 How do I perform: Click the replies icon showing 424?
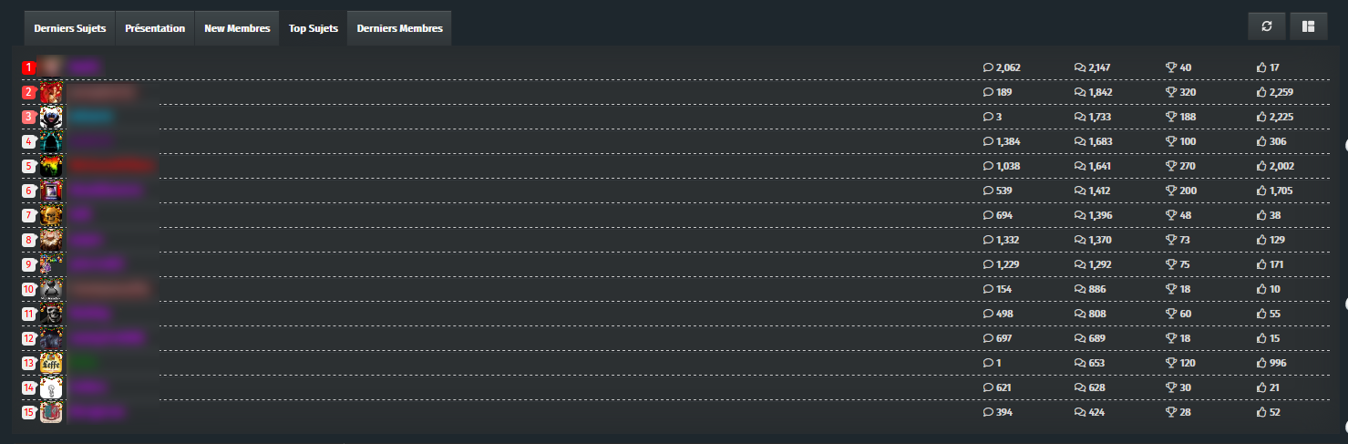[1080, 412]
